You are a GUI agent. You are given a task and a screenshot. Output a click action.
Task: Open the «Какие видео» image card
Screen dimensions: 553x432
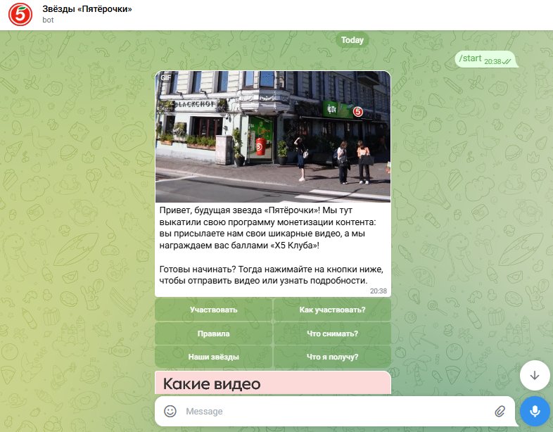tap(272, 383)
